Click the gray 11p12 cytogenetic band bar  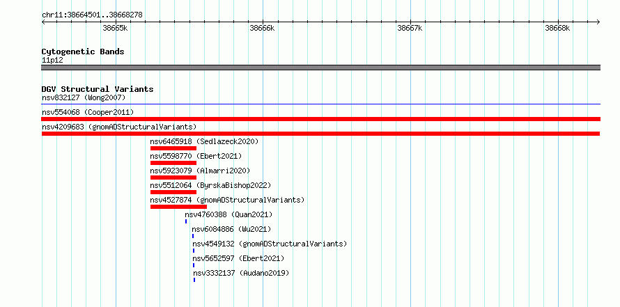pos(321,68)
